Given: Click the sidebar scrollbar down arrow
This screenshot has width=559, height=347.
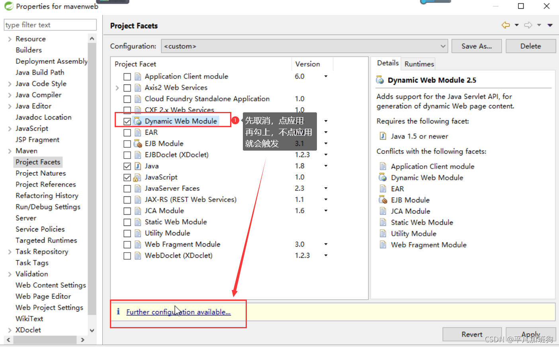Looking at the screenshot, I should [92, 330].
